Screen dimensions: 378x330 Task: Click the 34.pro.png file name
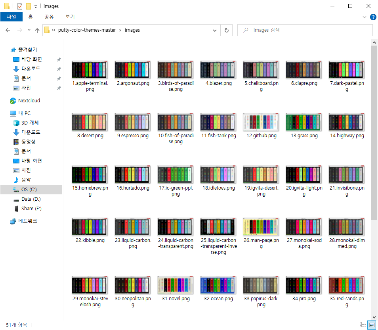pyautogui.click(x=304, y=299)
